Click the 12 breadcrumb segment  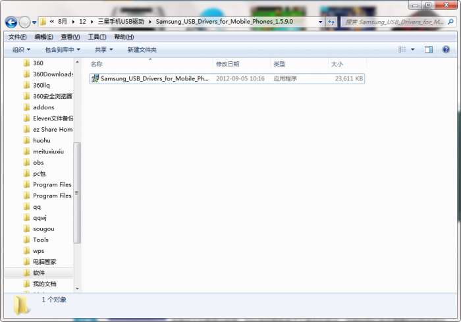pyautogui.click(x=82, y=22)
